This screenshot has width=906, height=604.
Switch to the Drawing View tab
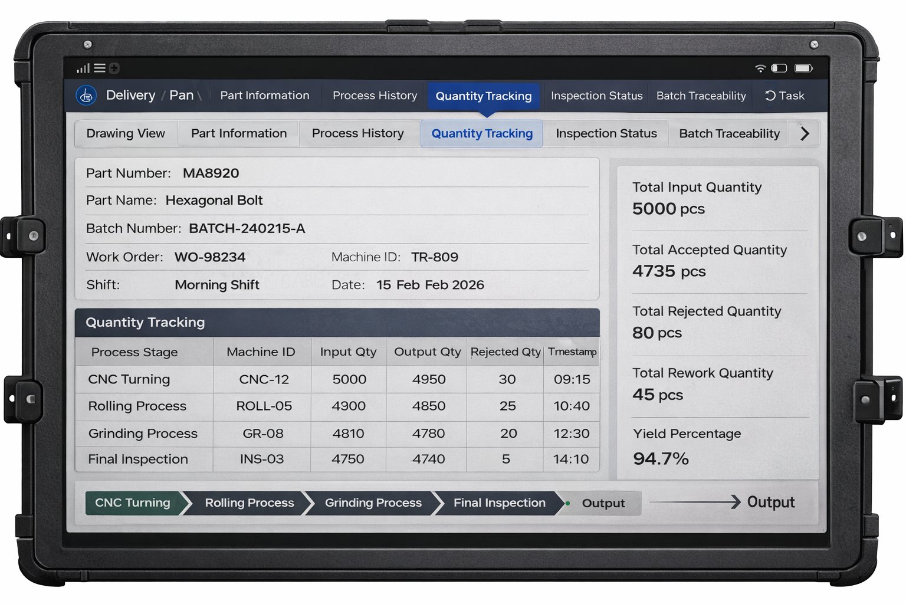coord(126,133)
